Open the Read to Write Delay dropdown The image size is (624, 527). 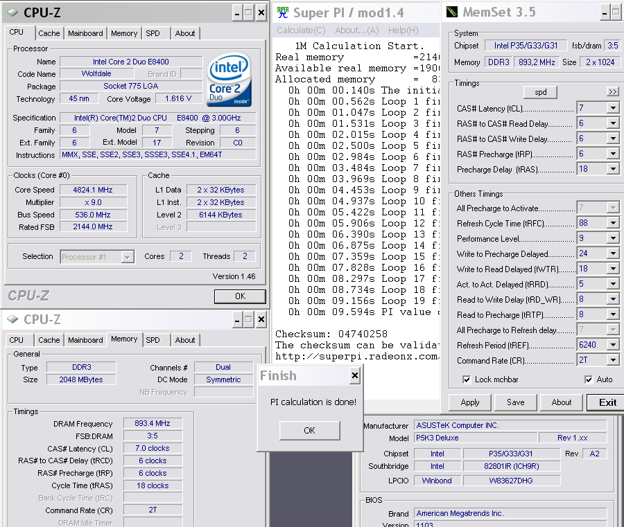(x=613, y=299)
